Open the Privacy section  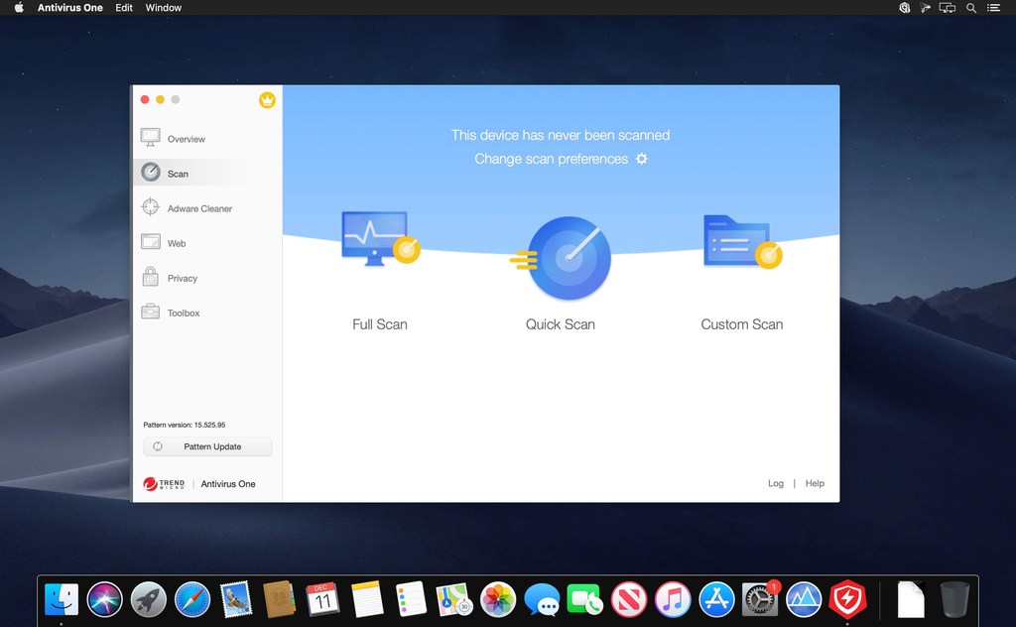183,278
